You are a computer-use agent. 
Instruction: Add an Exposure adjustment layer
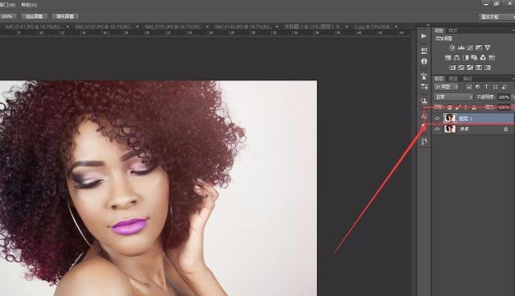tap(479, 47)
